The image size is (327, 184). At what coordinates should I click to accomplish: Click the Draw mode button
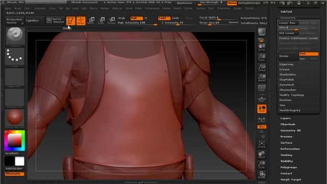click(x=81, y=21)
